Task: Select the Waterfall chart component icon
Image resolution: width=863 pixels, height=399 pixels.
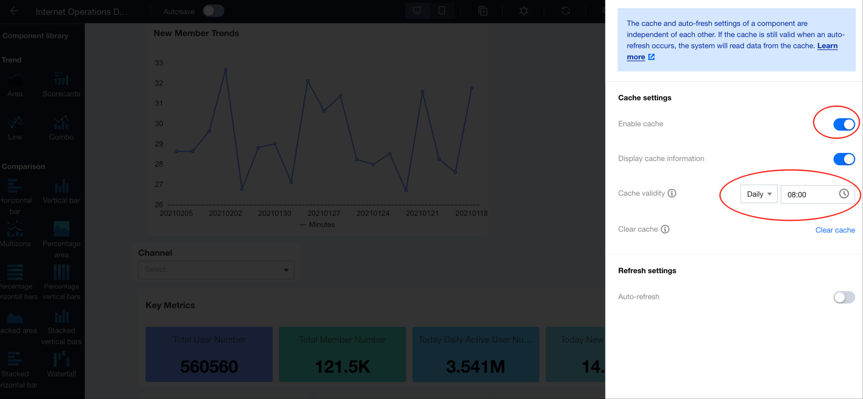Action: pyautogui.click(x=61, y=359)
